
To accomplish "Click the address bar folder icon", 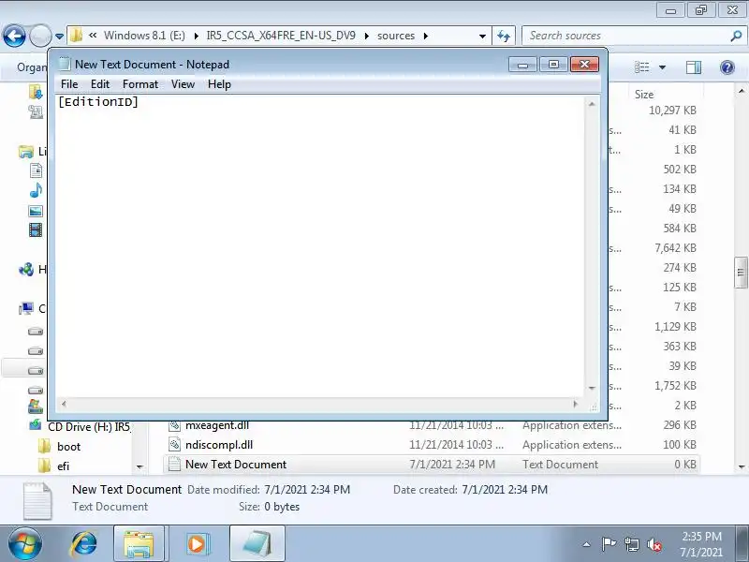I will [76, 36].
